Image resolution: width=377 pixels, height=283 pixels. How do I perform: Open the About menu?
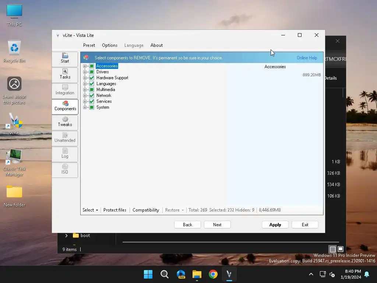[156, 45]
